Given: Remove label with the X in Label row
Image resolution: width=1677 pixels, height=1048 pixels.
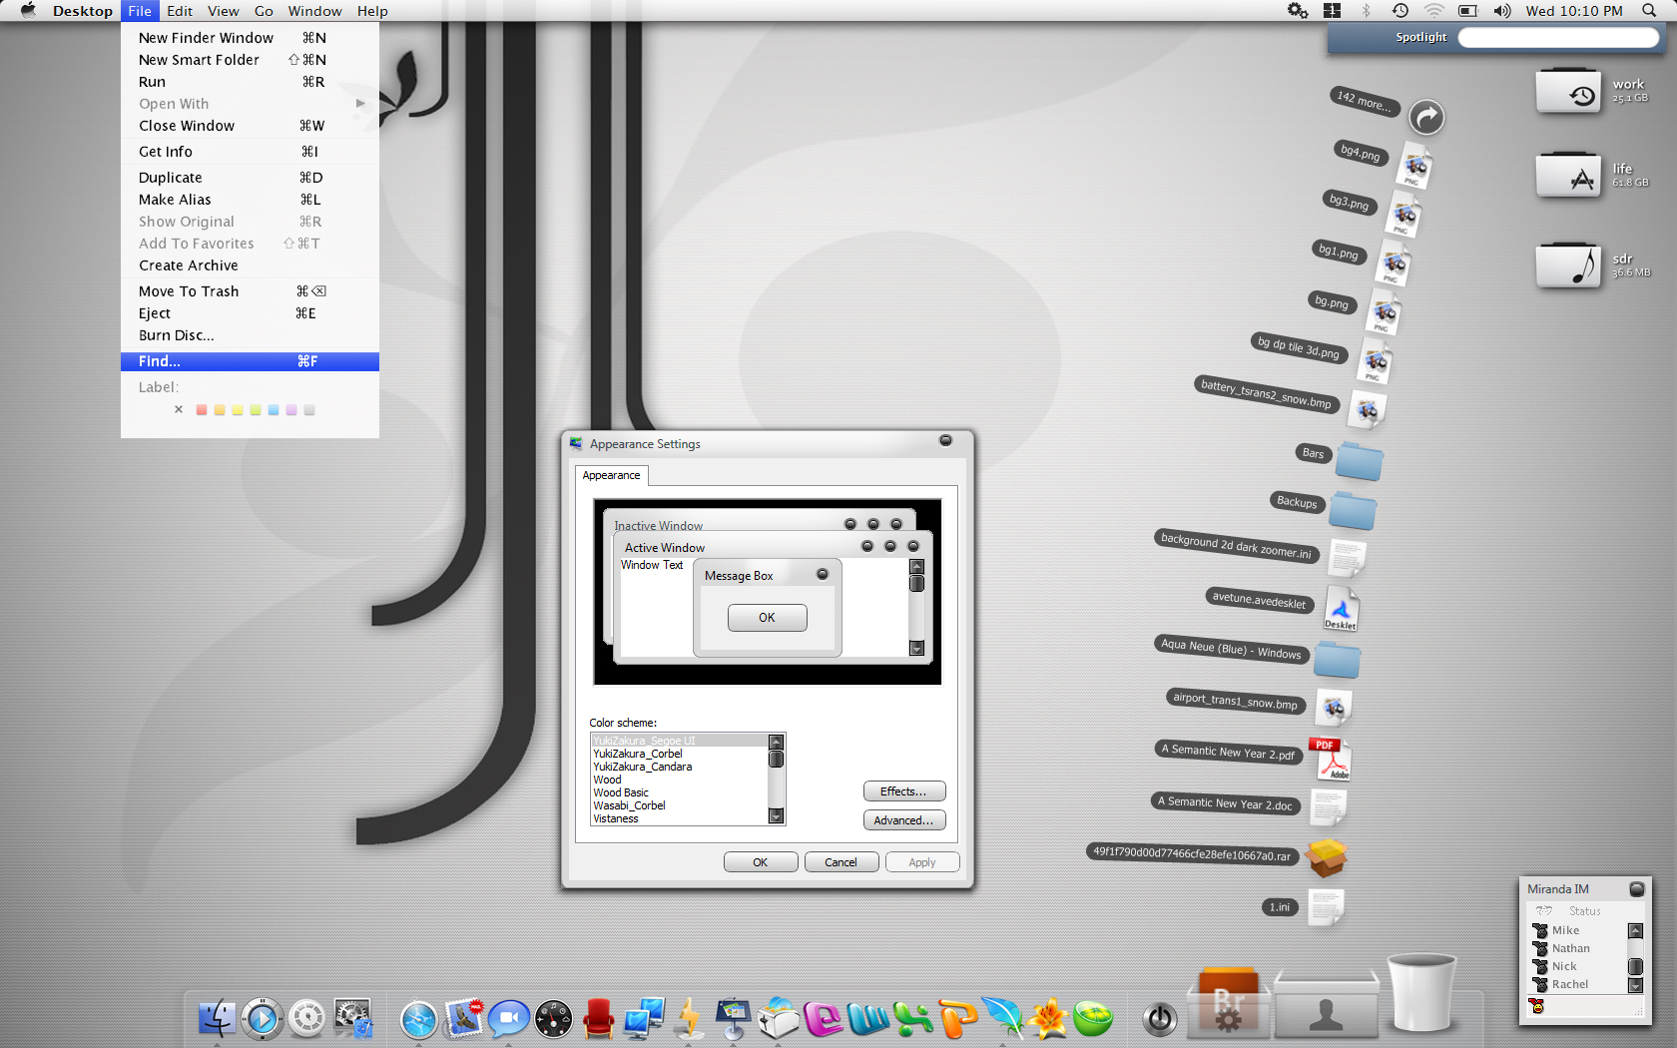Looking at the screenshot, I should tap(179, 409).
